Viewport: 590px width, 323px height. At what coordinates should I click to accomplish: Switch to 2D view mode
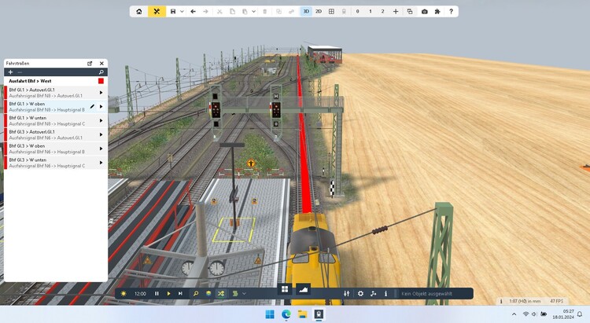[319, 12]
